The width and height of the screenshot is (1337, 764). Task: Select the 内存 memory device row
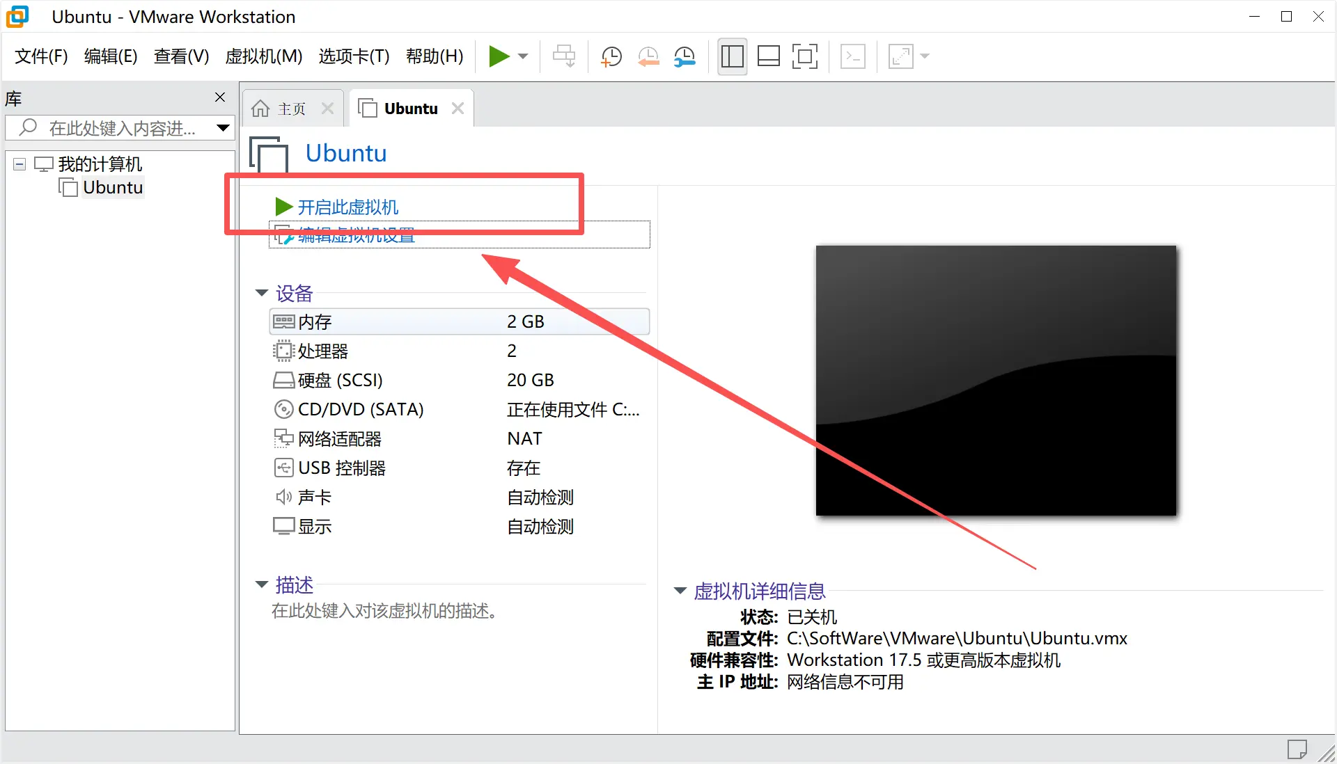pos(459,321)
